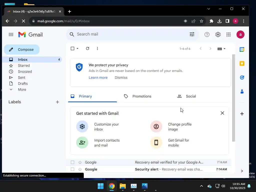This screenshot has width=256, height=192.
Task: Import contacts and mail icon
Action: point(82,142)
